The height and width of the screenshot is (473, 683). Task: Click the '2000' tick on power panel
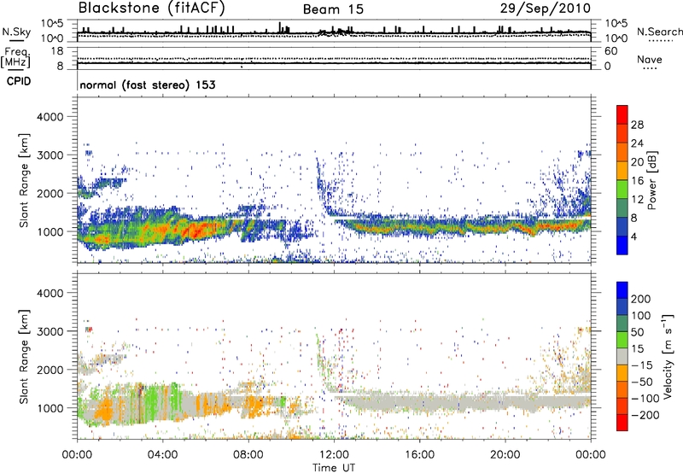pos(50,193)
